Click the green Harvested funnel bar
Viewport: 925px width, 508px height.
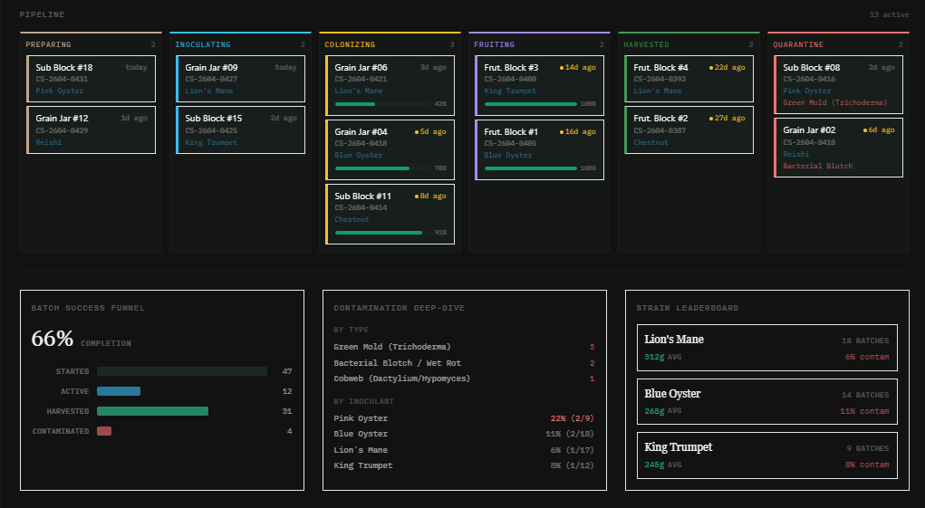point(152,411)
